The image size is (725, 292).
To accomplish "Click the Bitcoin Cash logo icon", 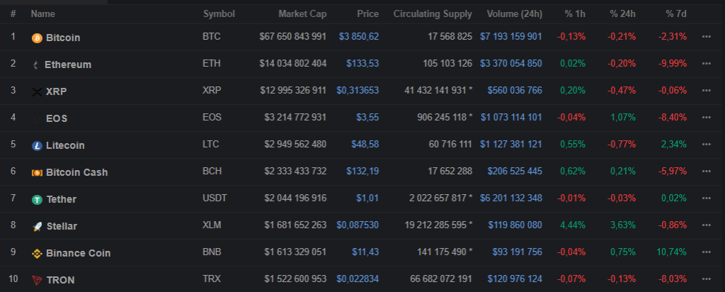I will [38, 173].
